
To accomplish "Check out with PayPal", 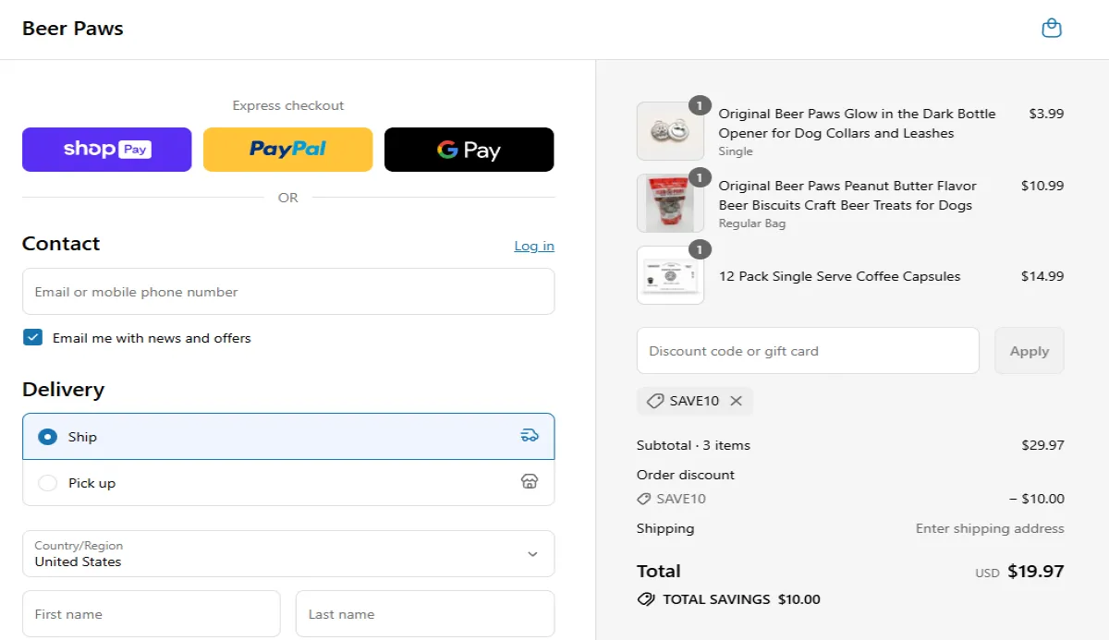I will click(x=287, y=149).
